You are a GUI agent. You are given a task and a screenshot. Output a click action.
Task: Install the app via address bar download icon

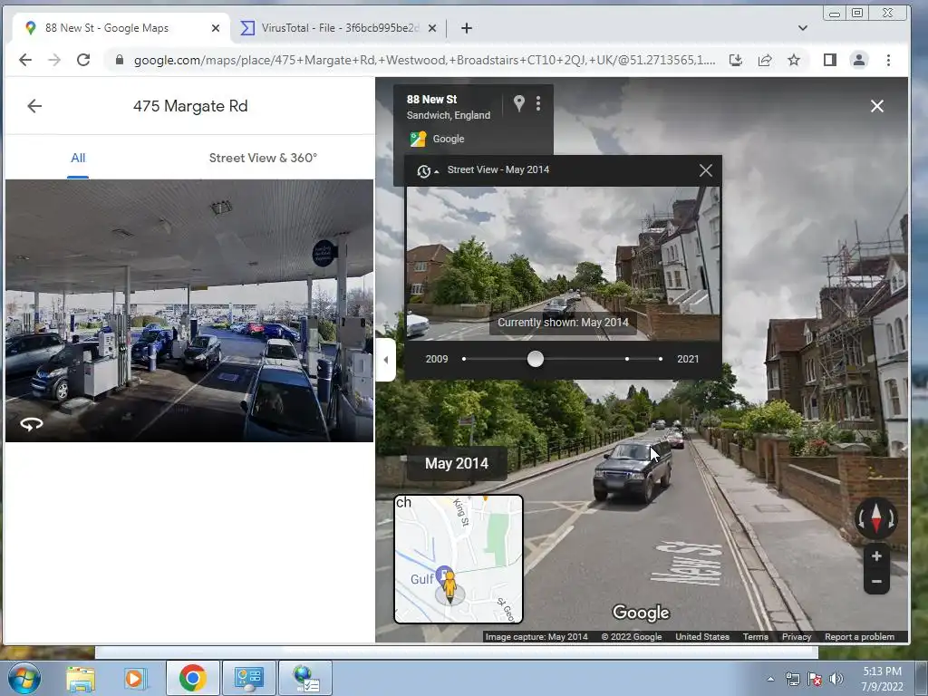[736, 60]
